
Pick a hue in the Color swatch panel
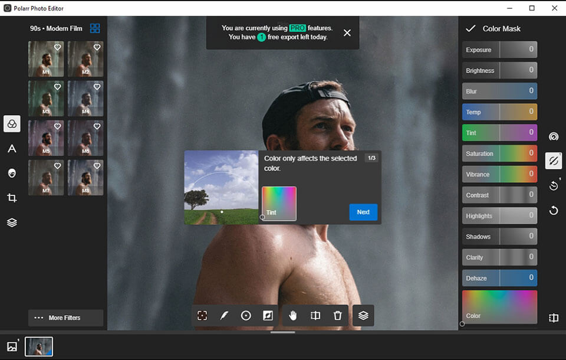499,307
